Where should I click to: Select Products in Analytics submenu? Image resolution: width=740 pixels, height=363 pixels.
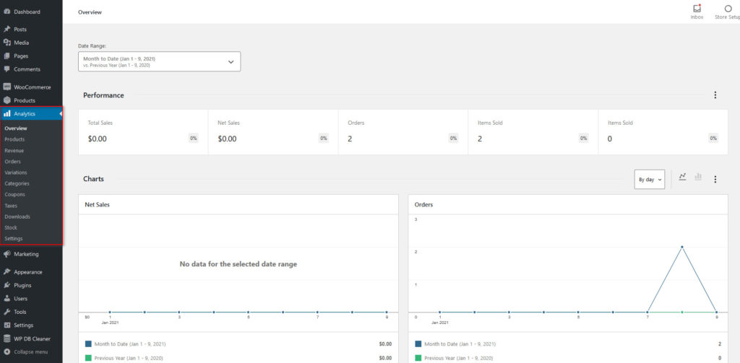point(14,139)
